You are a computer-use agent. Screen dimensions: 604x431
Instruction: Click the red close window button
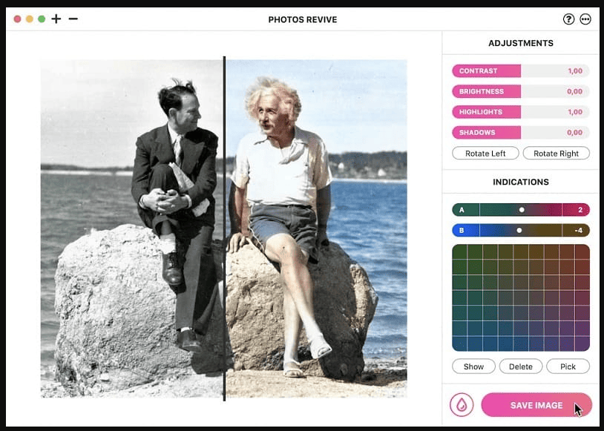(17, 19)
